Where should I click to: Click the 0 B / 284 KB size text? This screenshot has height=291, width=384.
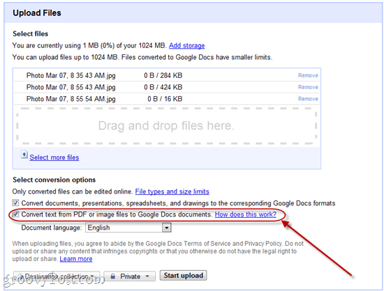tap(163, 76)
